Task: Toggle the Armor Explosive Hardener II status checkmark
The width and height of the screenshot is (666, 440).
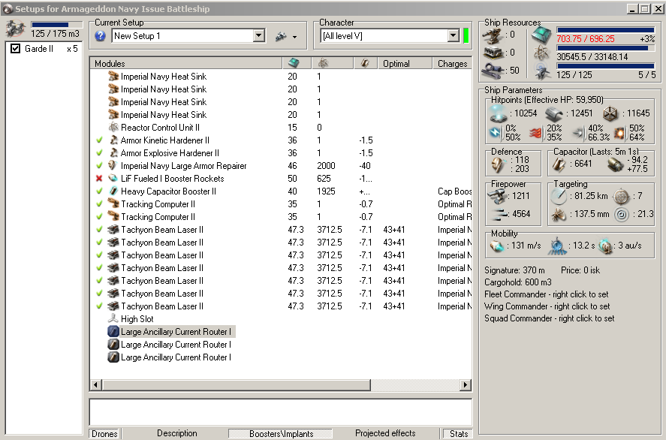Action: pyautogui.click(x=99, y=153)
